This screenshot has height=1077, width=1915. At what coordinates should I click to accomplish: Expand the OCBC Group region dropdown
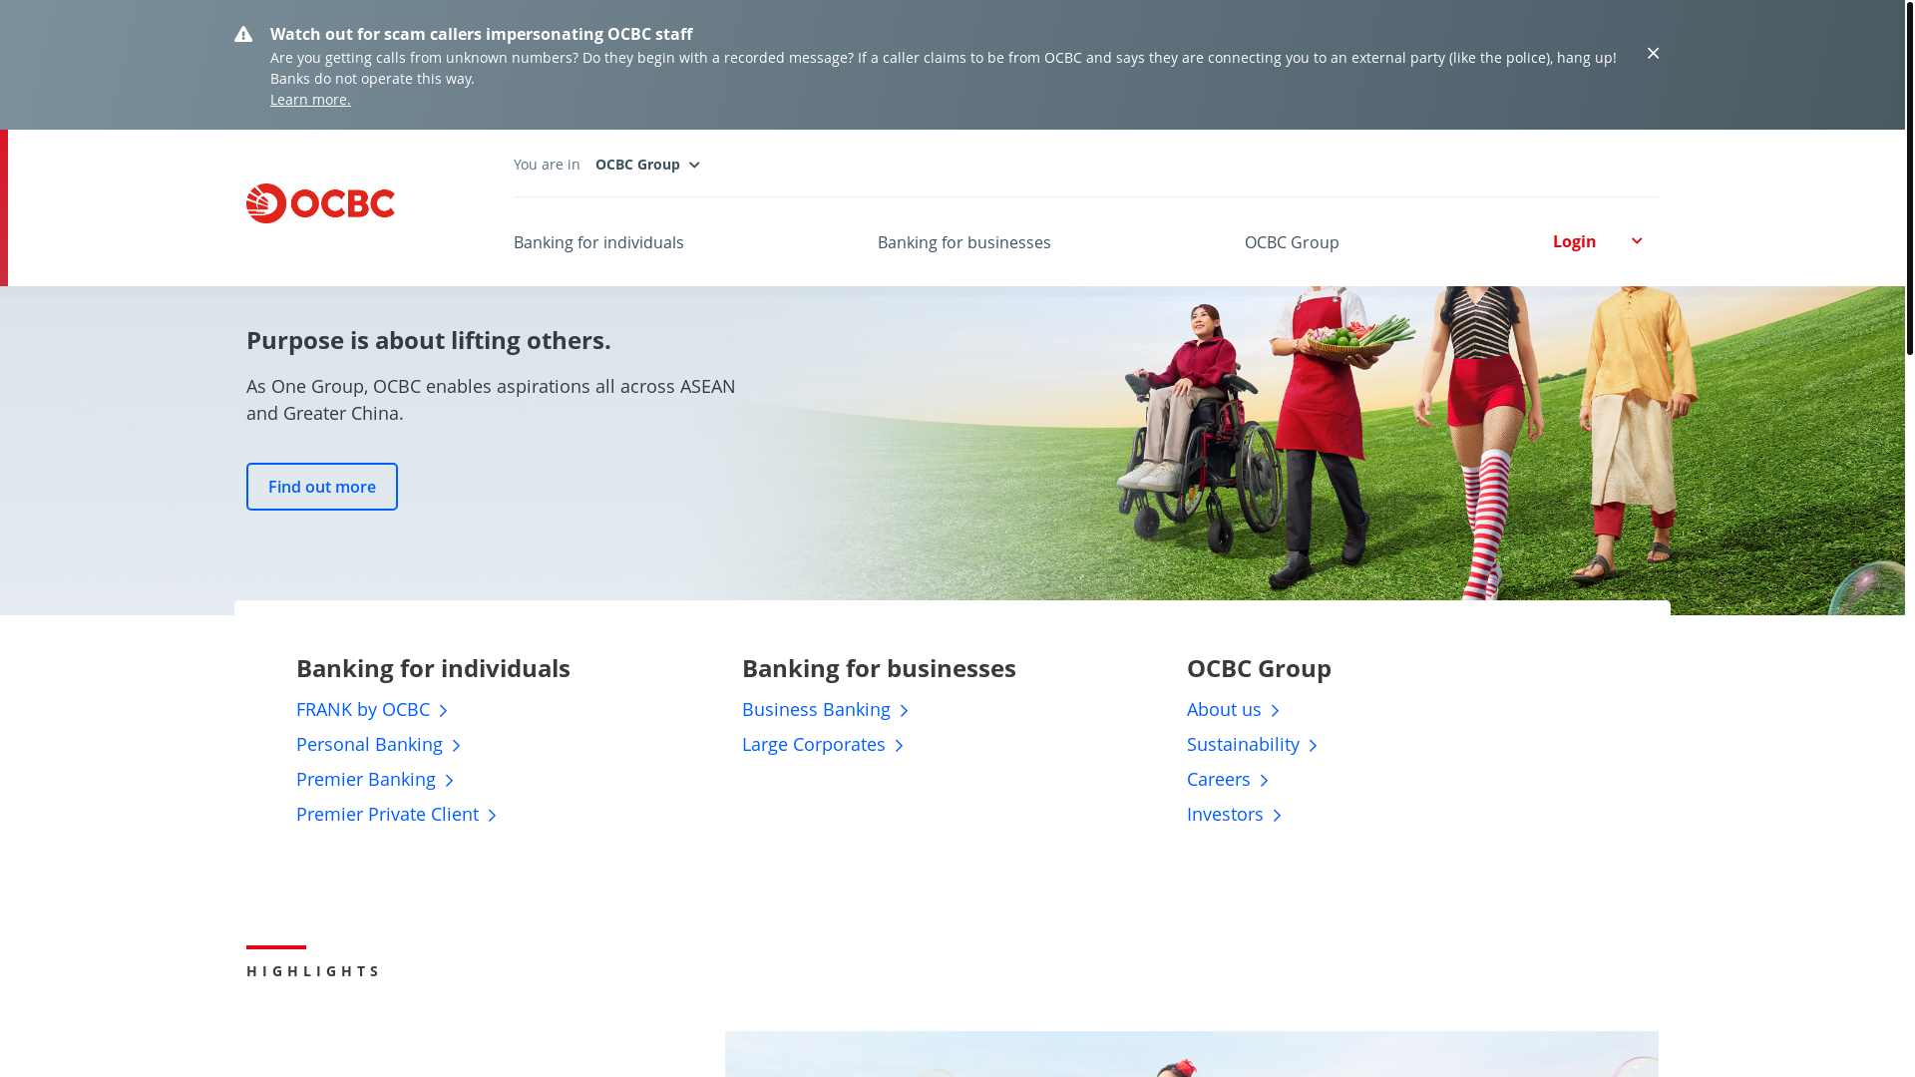pyautogui.click(x=647, y=165)
